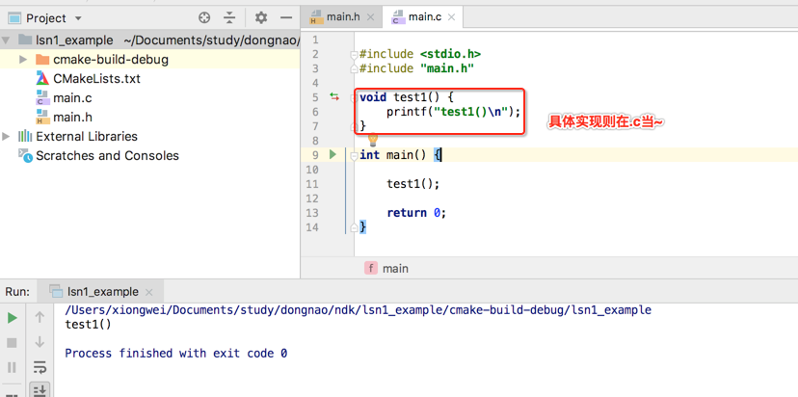Close the main.h editor tab
Image resolution: width=798 pixels, height=397 pixels.
pyautogui.click(x=370, y=17)
